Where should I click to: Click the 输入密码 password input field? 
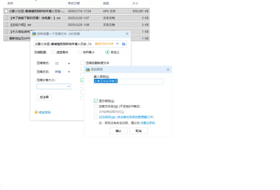128,82
